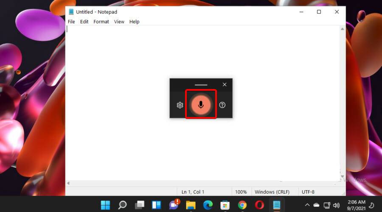Open voice typing settings gear
Viewport: 382px width, 212px height.
(x=180, y=105)
